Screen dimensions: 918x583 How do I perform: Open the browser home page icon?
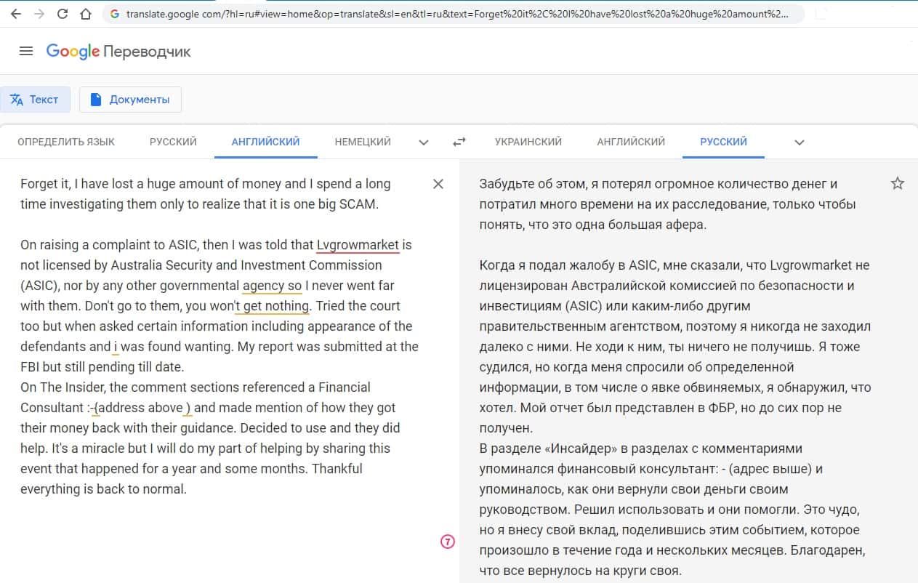[86, 14]
